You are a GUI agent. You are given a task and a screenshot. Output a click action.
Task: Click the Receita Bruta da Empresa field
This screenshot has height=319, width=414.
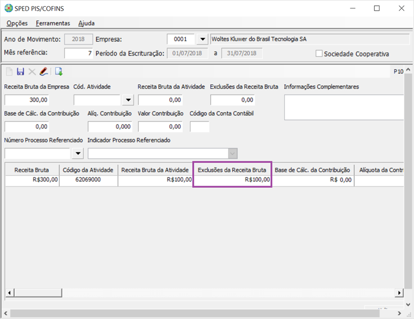coord(27,100)
